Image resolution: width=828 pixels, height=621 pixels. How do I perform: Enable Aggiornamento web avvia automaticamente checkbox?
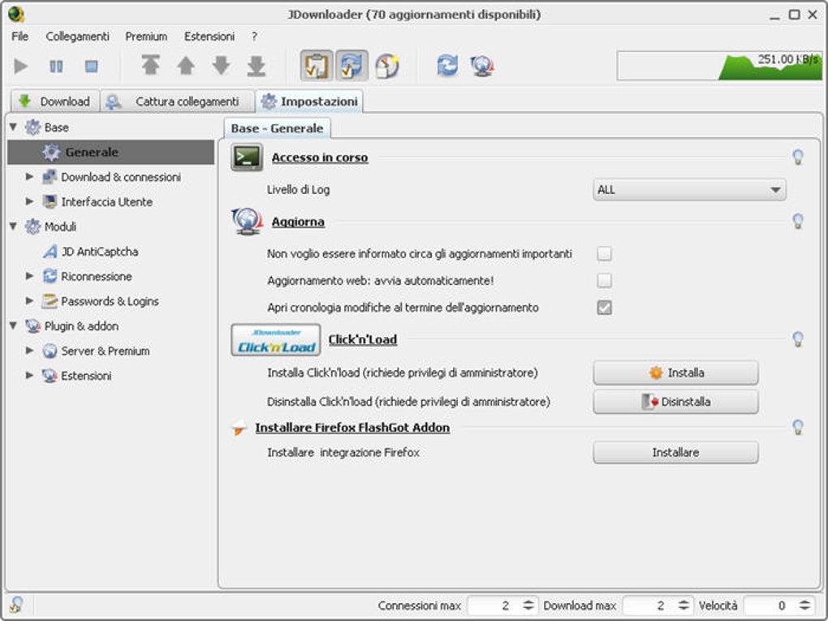click(x=604, y=280)
